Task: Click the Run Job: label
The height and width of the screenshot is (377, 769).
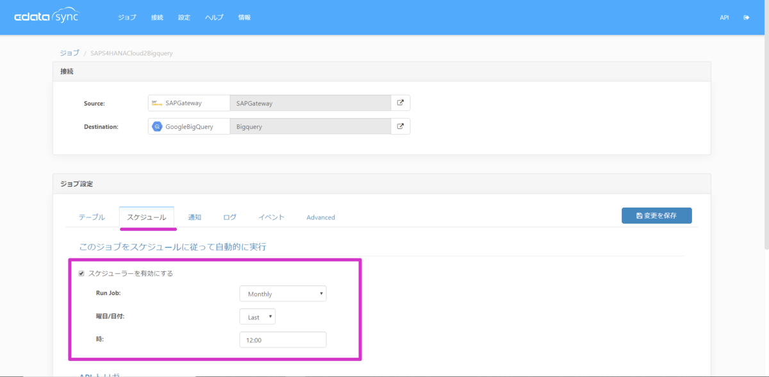Action: 110,293
